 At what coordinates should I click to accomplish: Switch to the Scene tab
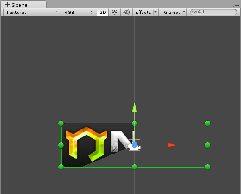(x=24, y=5)
